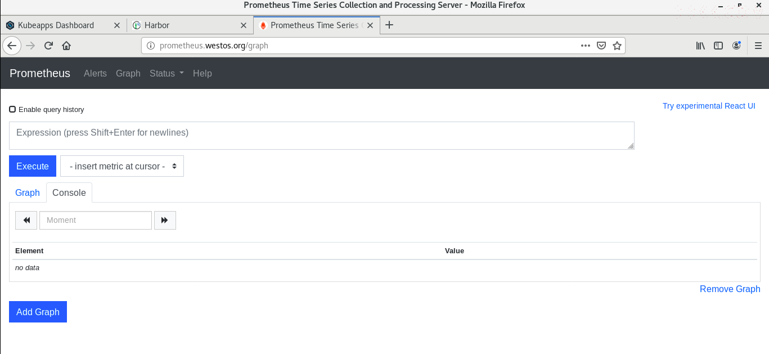Viewport: 769px width, 354px height.
Task: Switch to the Graph view tab
Action: click(x=28, y=192)
